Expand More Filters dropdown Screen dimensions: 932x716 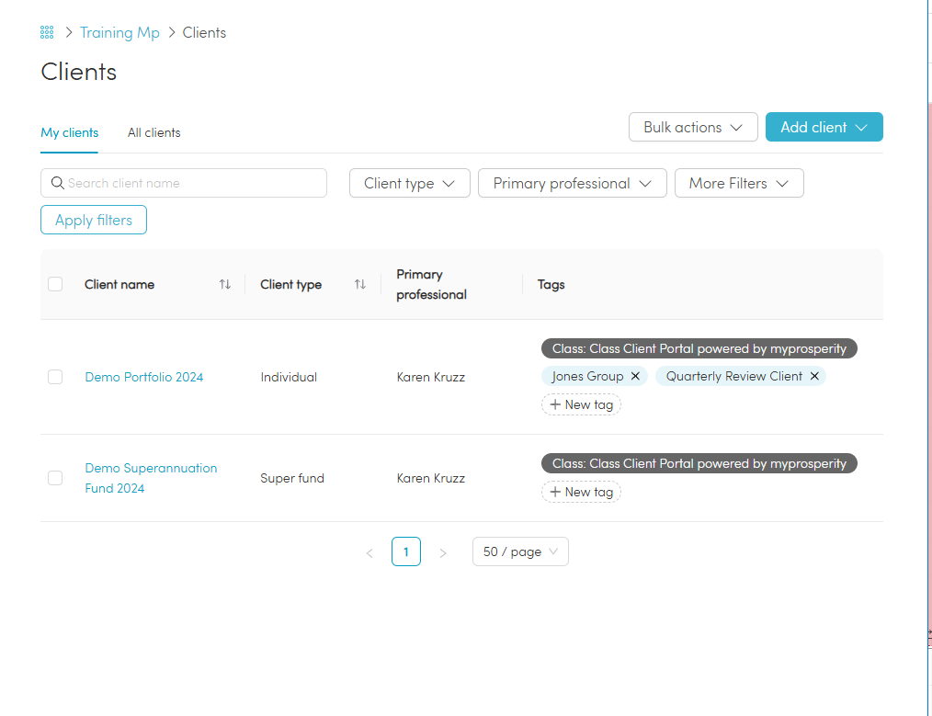pos(739,183)
